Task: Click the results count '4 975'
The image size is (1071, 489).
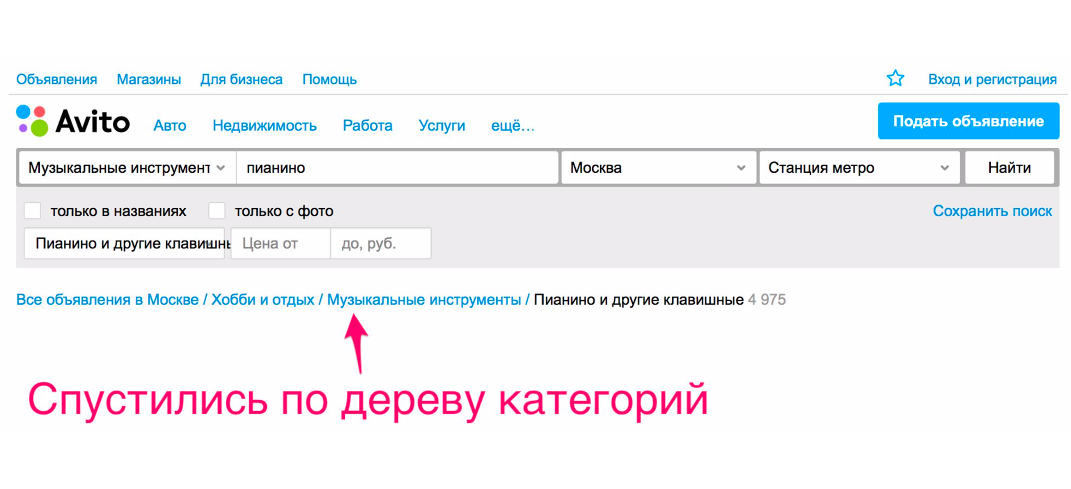Action: point(767,299)
